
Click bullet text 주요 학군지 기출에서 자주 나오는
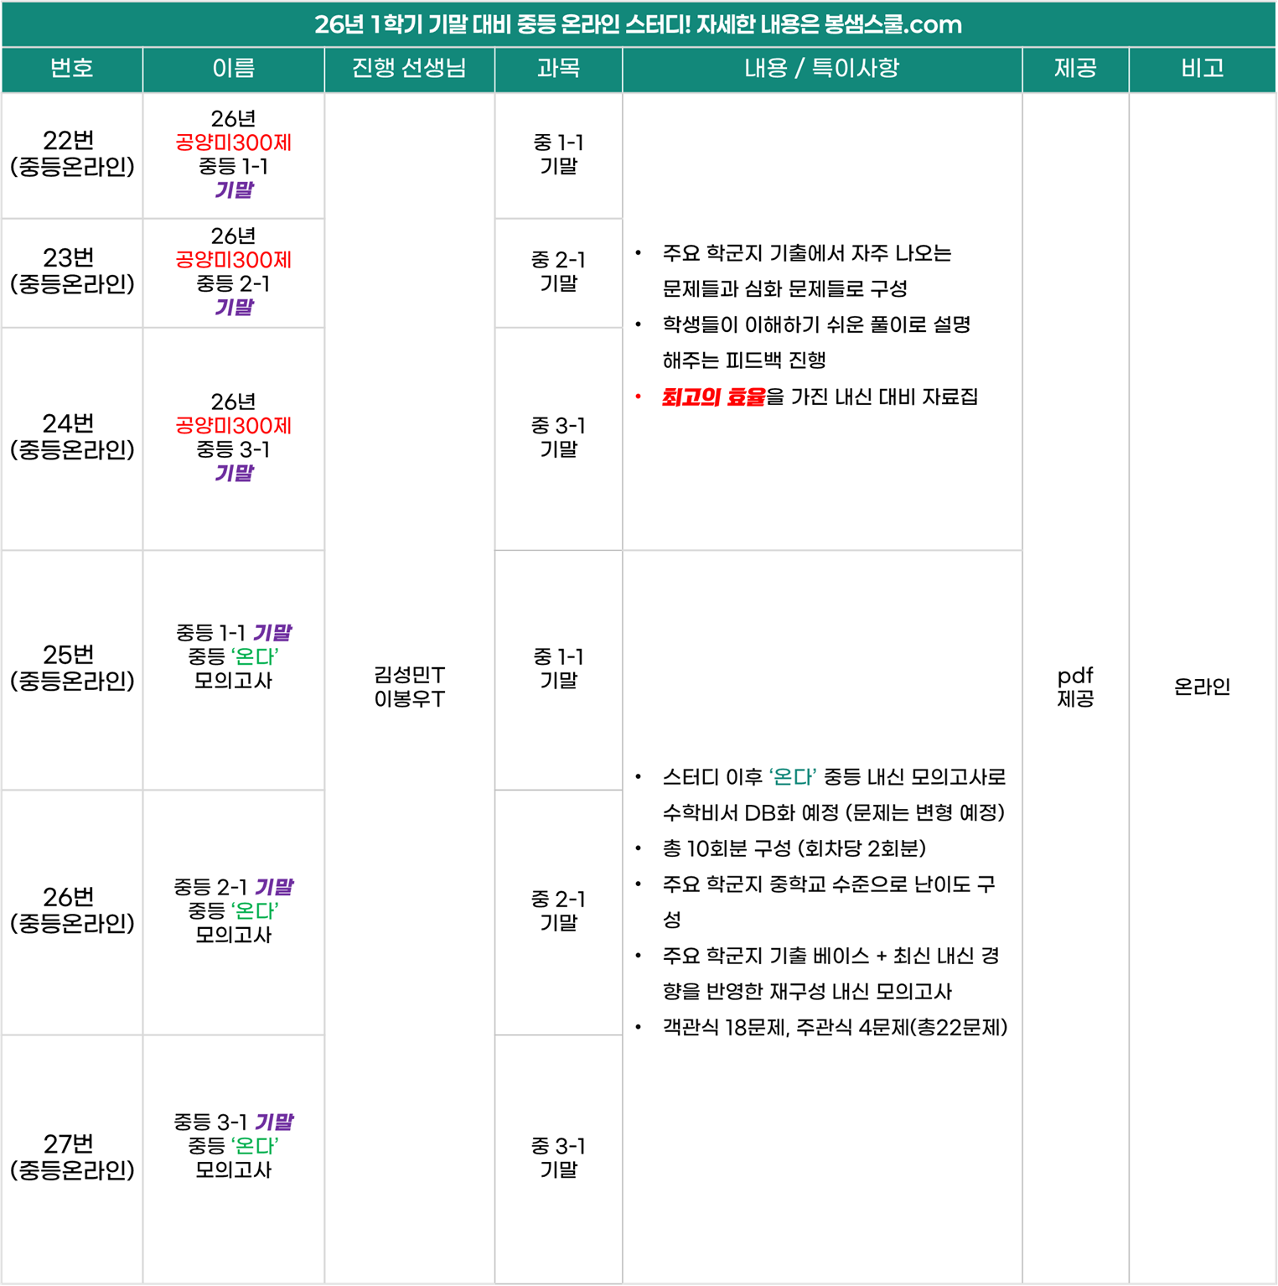point(807,253)
